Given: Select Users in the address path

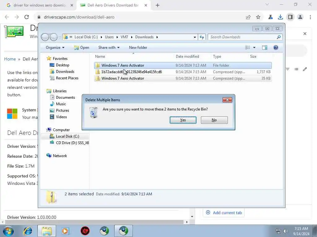Looking at the screenshot, I should pyautogui.click(x=109, y=37).
